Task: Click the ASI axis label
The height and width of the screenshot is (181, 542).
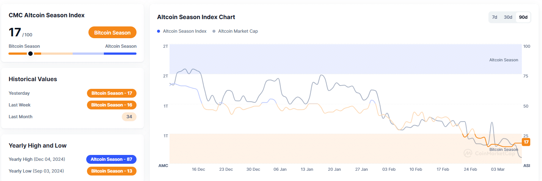Action: point(527,166)
